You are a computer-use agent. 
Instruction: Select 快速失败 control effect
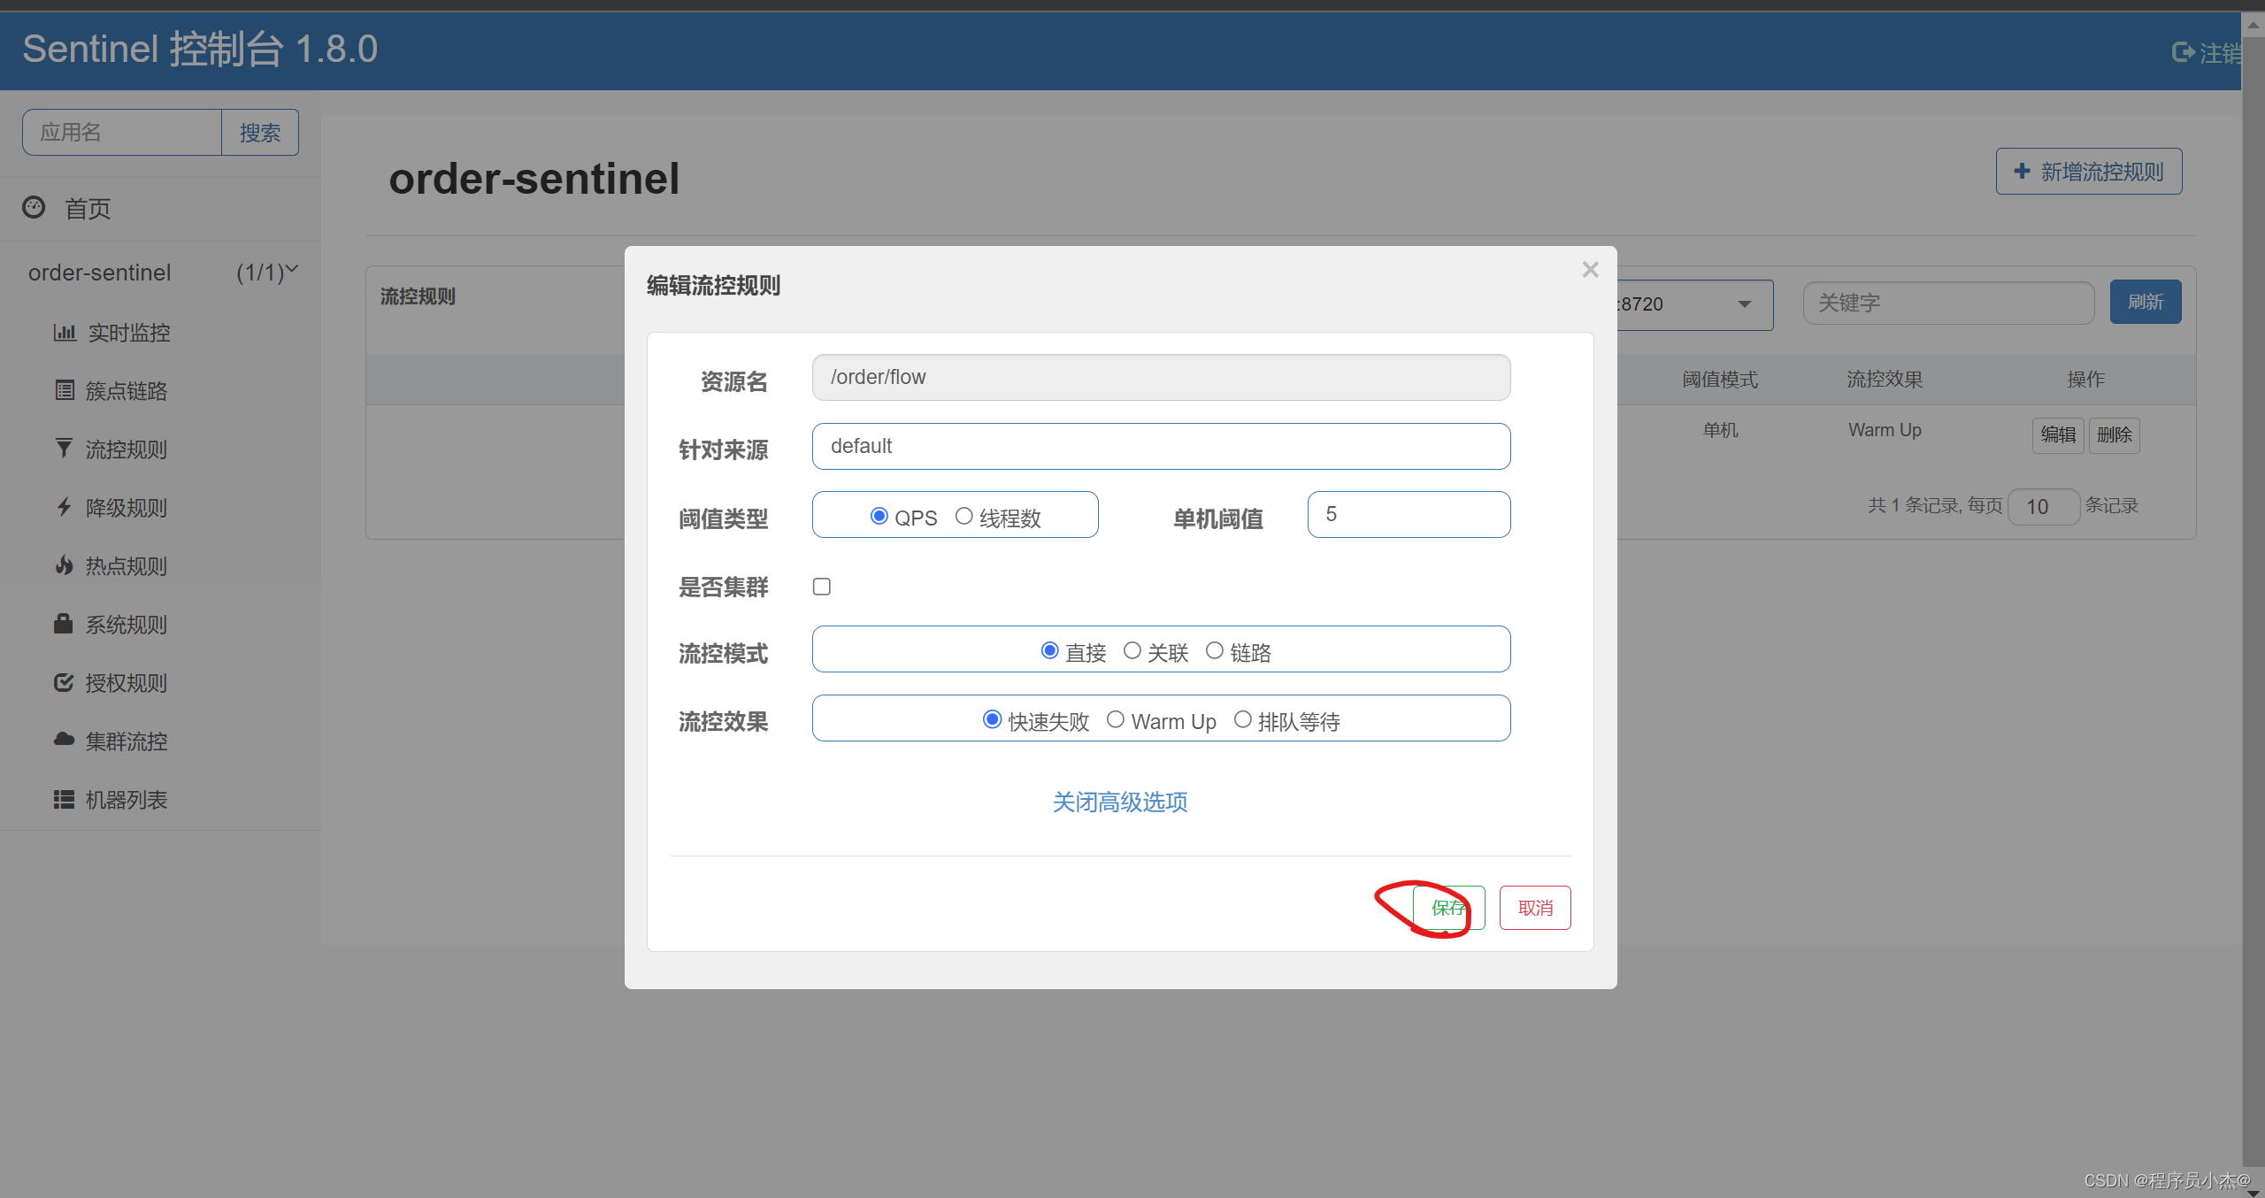(x=992, y=719)
